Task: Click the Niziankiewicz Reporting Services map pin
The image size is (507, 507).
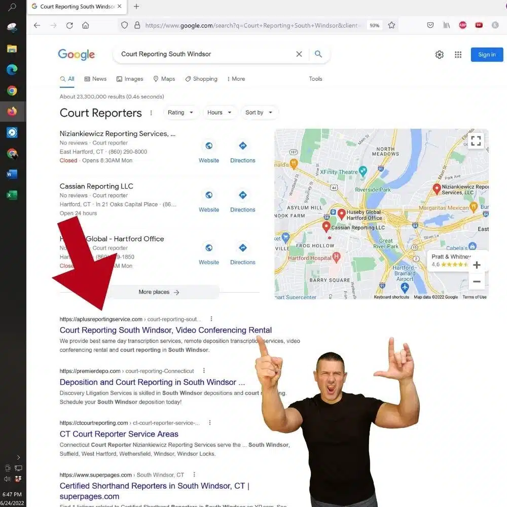Action: 437,189
